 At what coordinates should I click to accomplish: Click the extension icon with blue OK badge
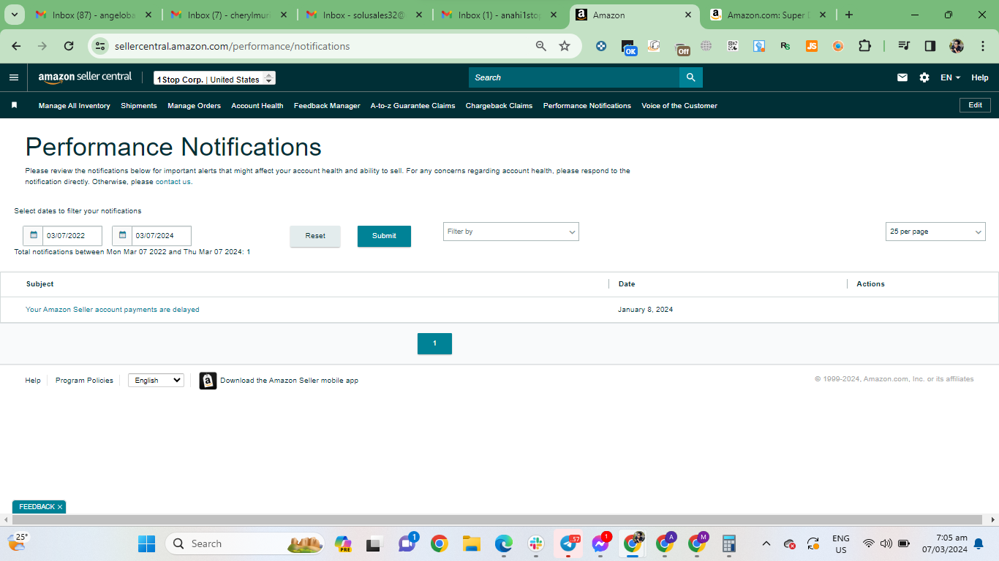(x=629, y=47)
